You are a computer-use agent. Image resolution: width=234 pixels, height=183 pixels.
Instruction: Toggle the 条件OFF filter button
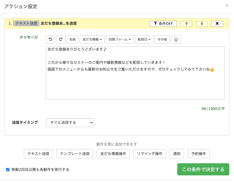163,24
